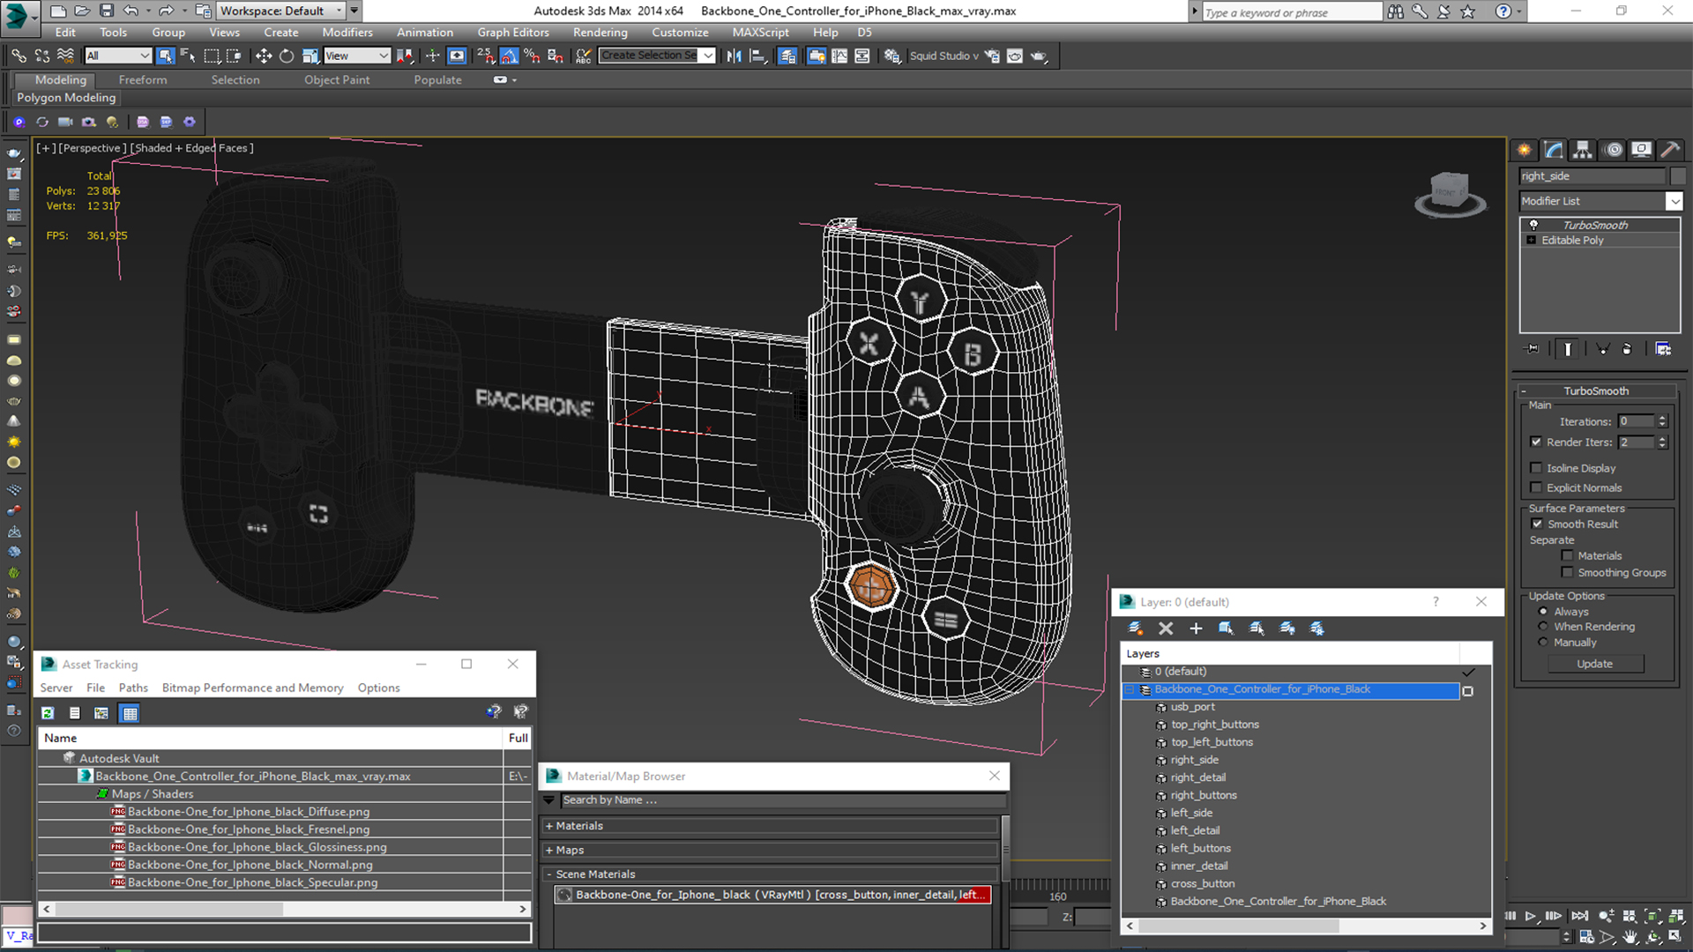Open the View reference coordinate dropdown
This screenshot has height=952, width=1693.
coord(356,56)
